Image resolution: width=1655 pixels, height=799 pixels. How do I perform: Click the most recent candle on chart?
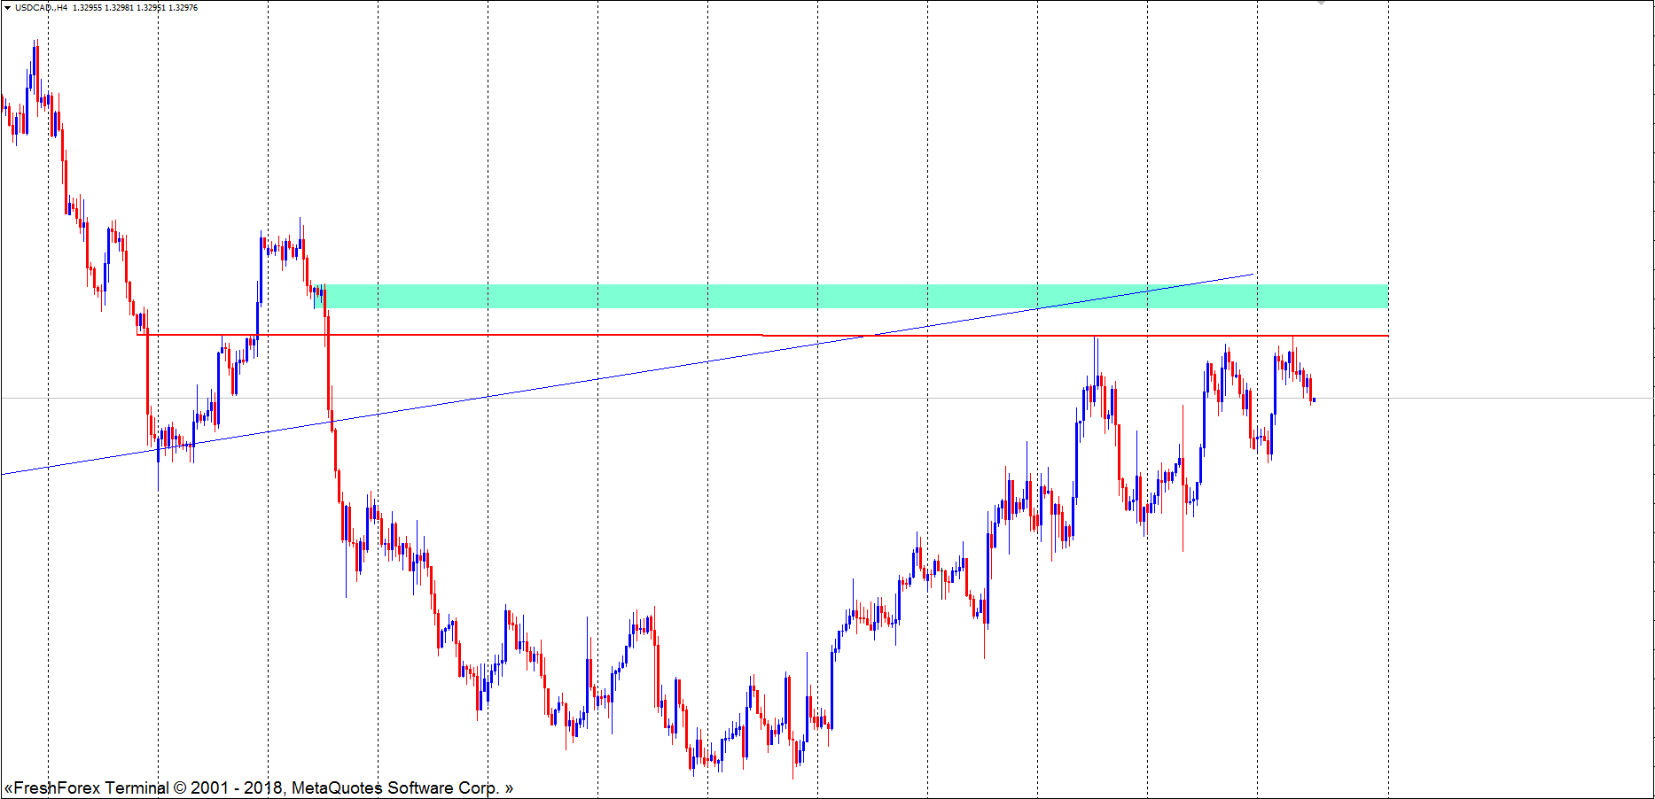coord(1313,399)
